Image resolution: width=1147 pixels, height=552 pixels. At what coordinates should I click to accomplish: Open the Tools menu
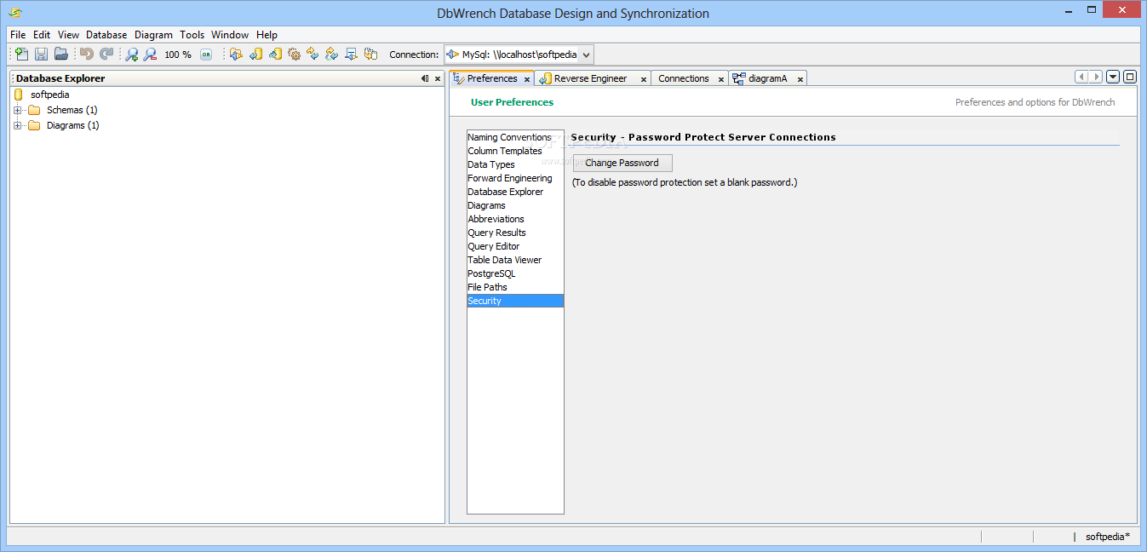tap(192, 35)
